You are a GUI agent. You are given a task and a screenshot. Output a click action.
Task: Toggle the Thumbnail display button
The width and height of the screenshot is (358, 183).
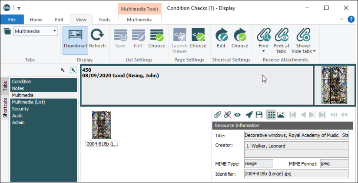click(75, 38)
